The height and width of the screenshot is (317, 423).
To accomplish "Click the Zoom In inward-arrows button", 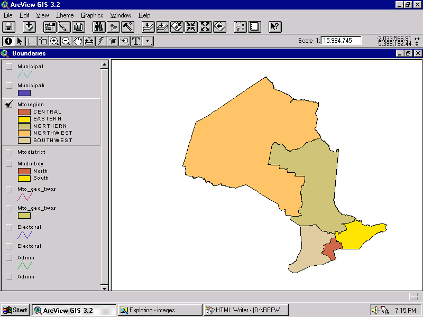I will click(191, 27).
